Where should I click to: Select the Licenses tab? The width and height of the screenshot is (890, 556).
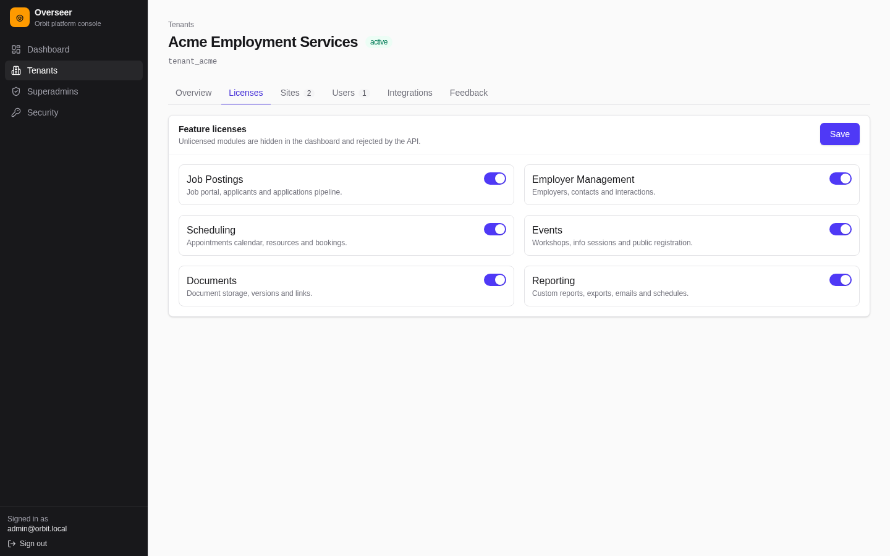246,93
